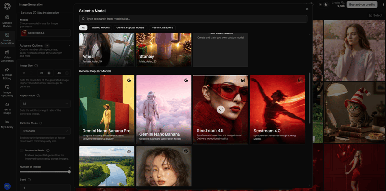Click the mountain logo on river card

pos(129,151)
